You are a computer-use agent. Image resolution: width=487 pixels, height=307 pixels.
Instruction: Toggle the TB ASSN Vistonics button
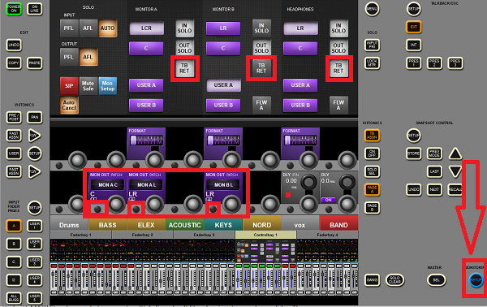[372, 136]
